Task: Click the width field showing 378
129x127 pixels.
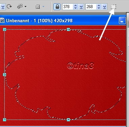Action: tap(68, 7)
